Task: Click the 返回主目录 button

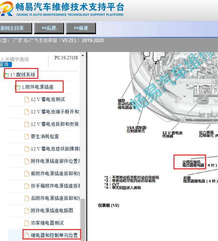Action: [16, 28]
